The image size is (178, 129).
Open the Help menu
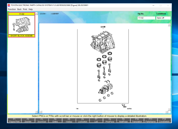31,9
